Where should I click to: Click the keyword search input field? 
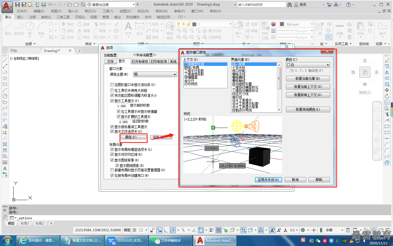point(261,5)
